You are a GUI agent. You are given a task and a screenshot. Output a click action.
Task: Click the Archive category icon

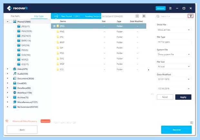(x=15, y=98)
